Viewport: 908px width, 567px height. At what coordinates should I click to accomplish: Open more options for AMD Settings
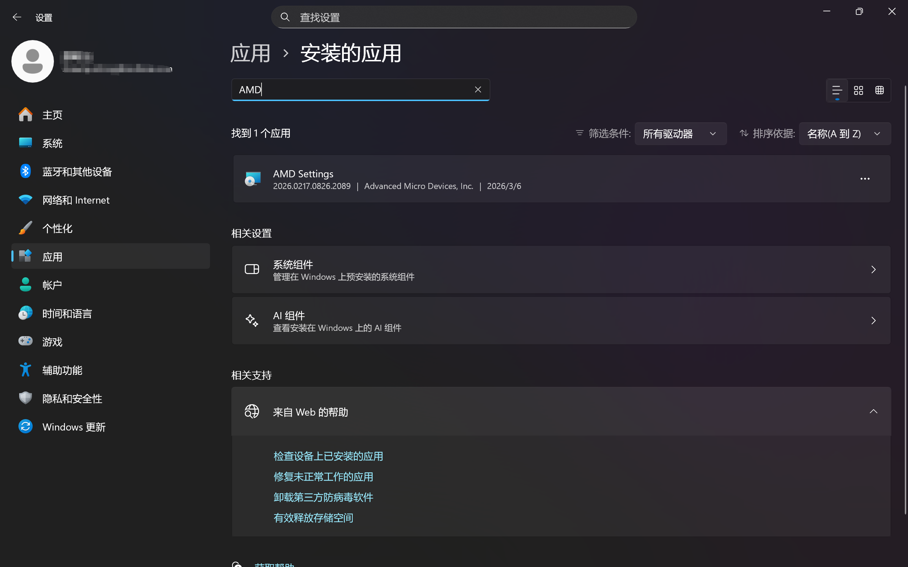(x=865, y=179)
